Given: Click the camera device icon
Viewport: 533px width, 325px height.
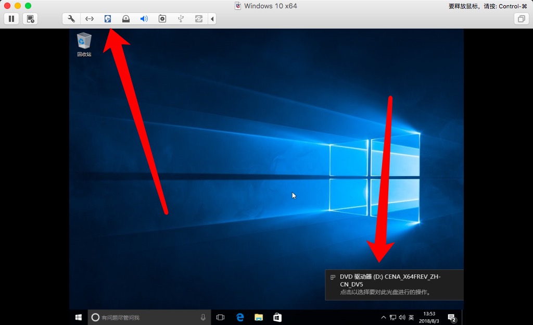Looking at the screenshot, I should 162,19.
